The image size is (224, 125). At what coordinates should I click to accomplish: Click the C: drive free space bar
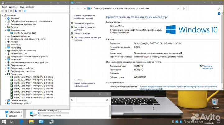54,113
